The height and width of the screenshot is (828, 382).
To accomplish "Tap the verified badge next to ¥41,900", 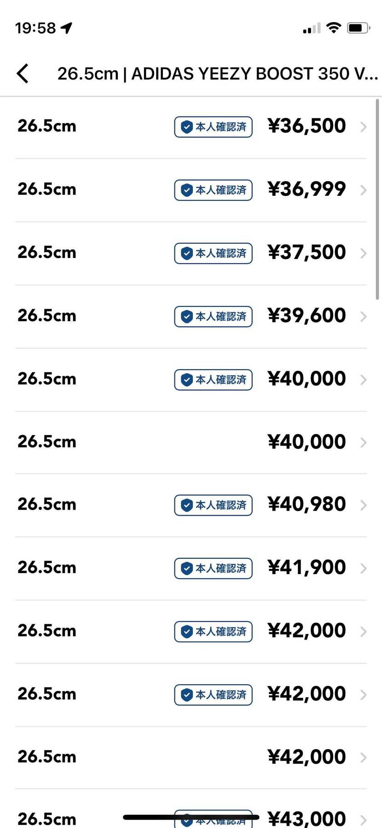I will point(213,568).
